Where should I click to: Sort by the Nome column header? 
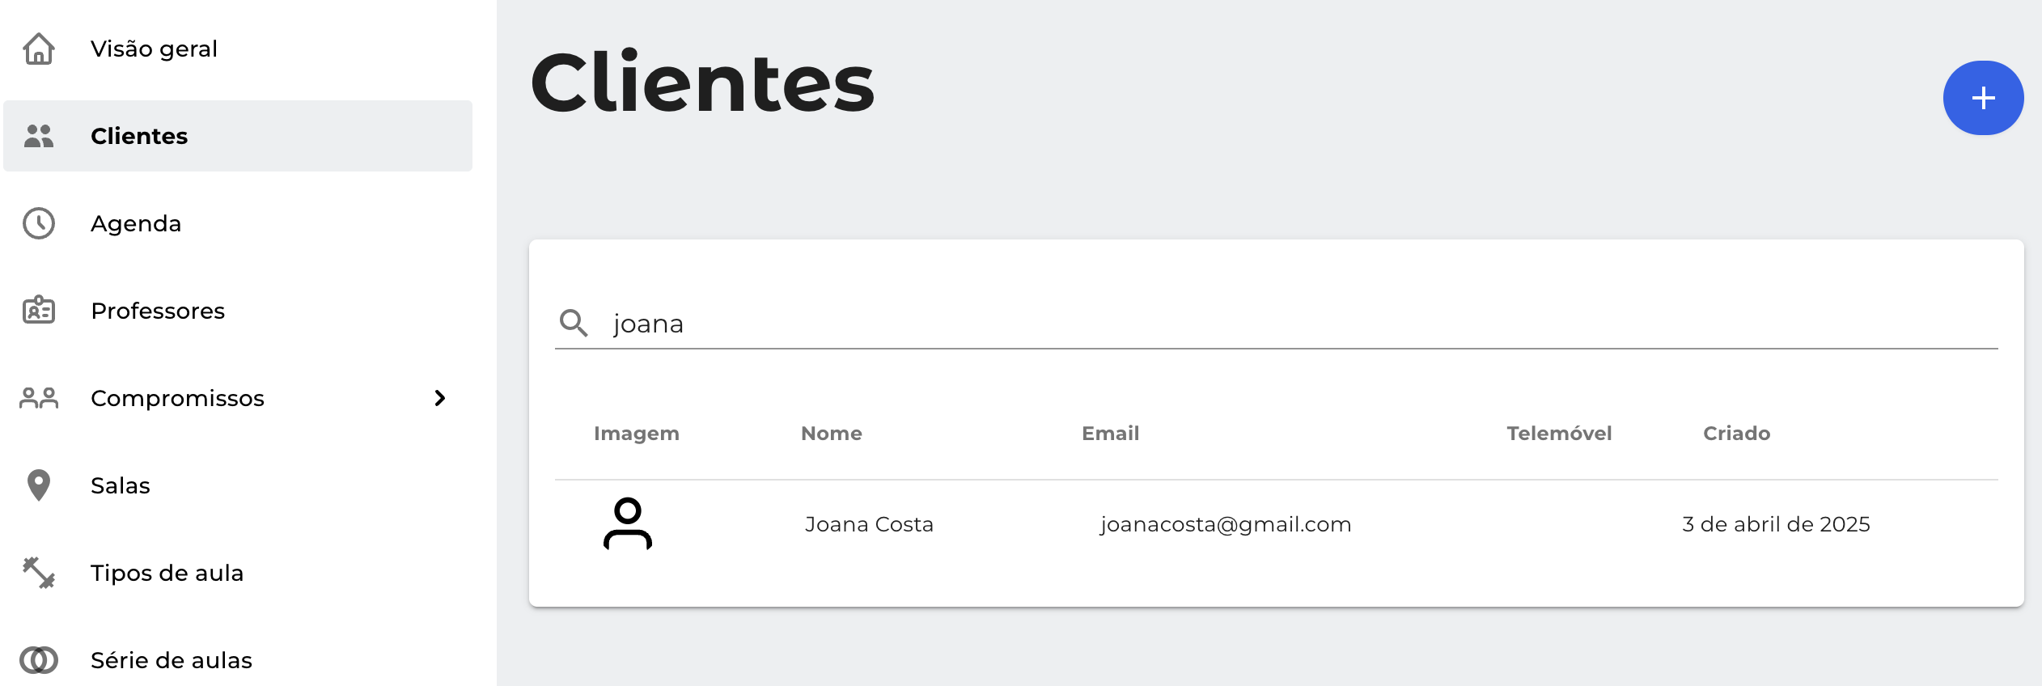click(832, 434)
